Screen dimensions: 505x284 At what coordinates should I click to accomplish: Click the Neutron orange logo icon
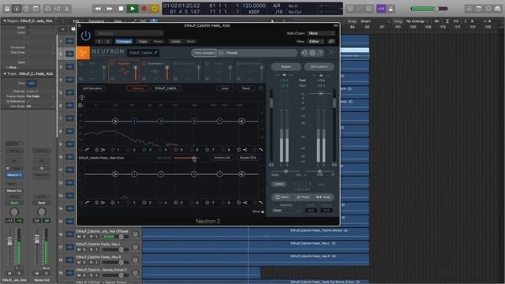coord(83,53)
